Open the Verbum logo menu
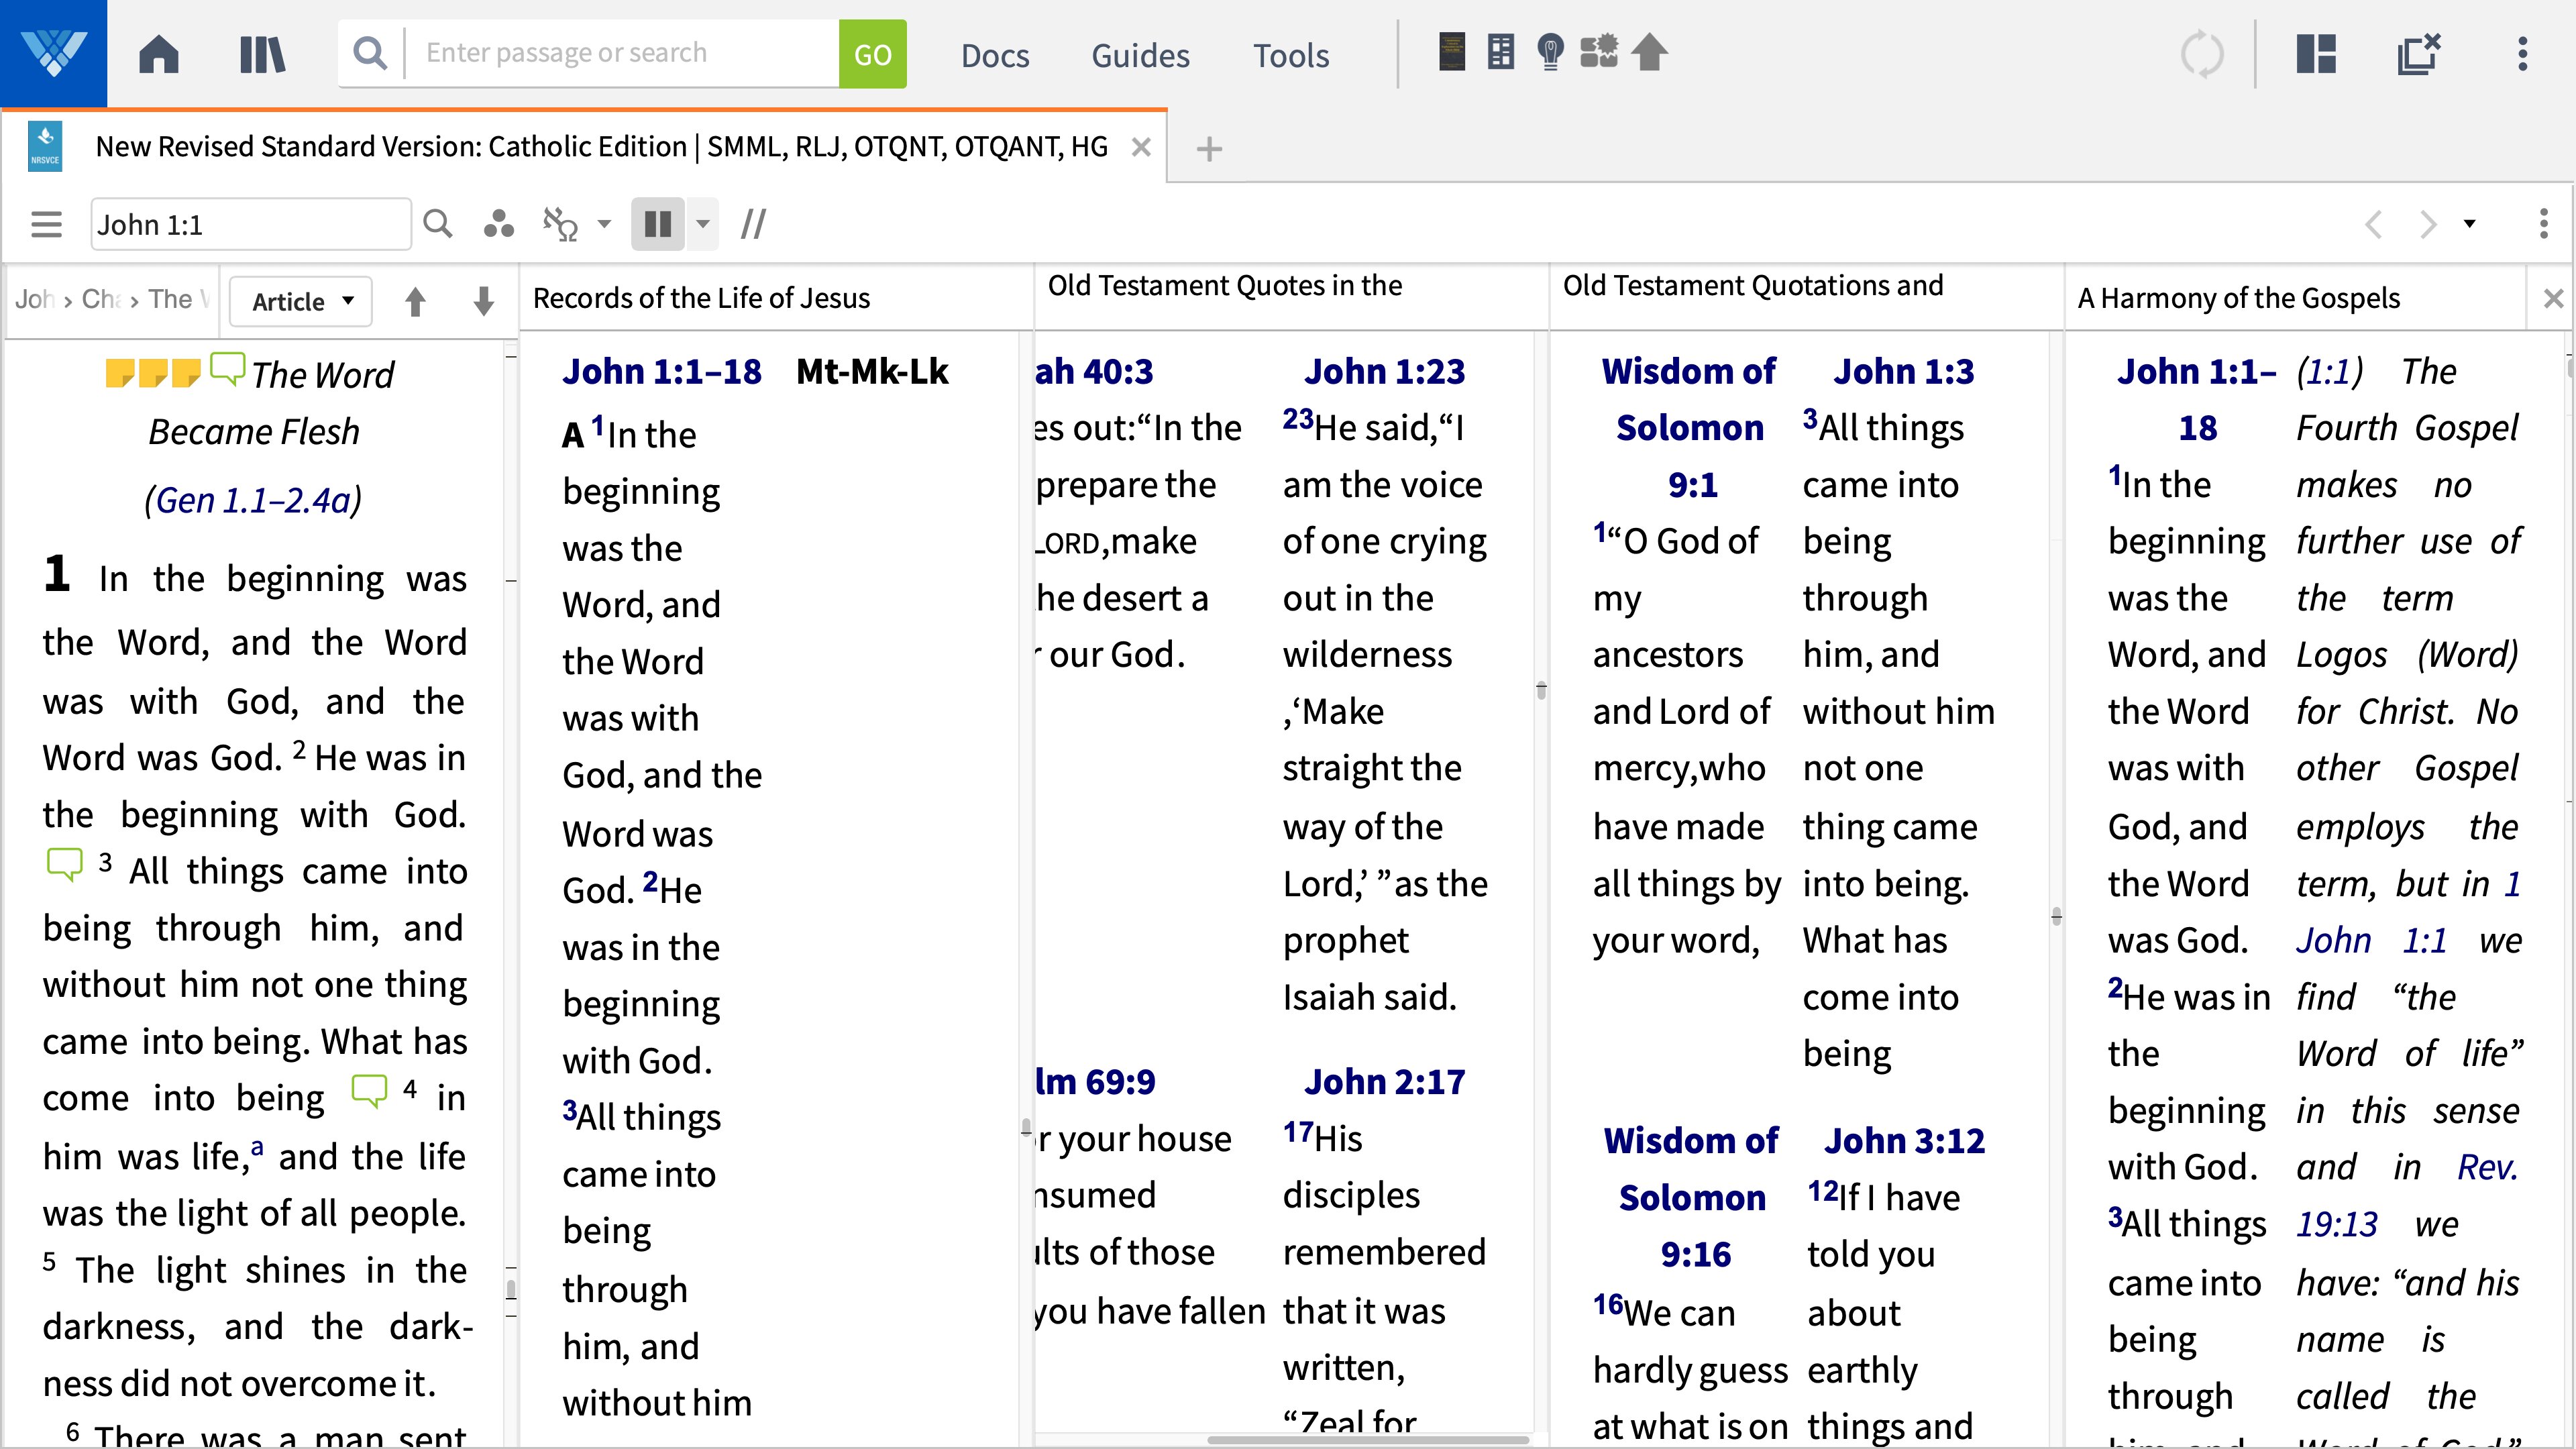The image size is (2576, 1449). click(x=53, y=53)
